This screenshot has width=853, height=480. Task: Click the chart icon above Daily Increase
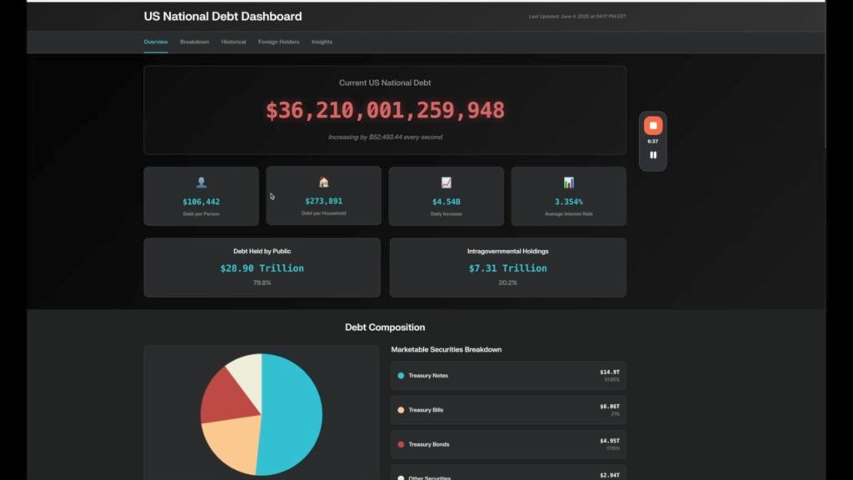[x=446, y=182]
